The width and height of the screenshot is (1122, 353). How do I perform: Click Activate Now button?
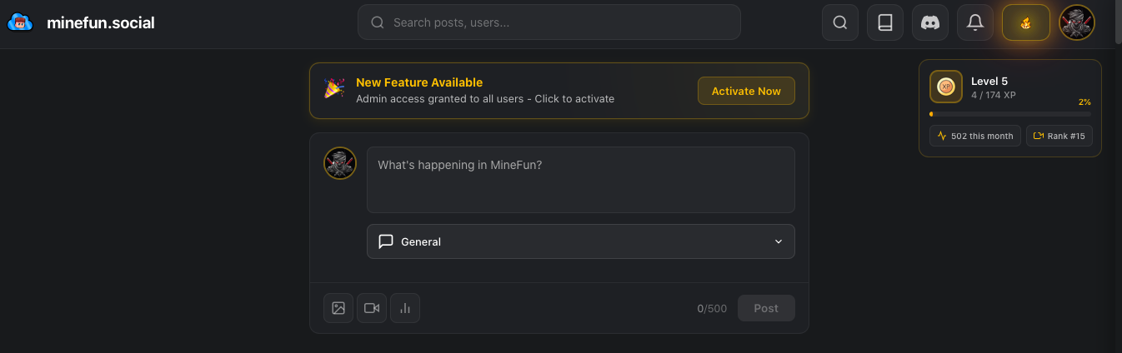point(746,91)
